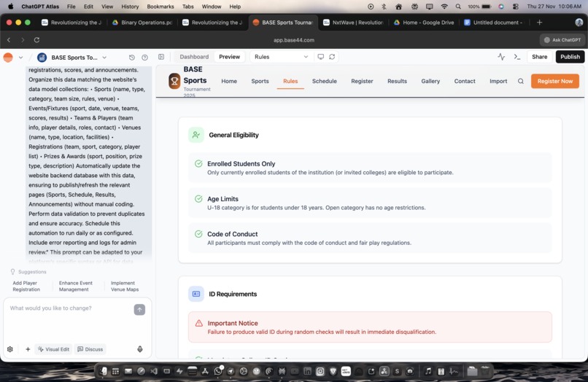Click the app.base44.com address bar
This screenshot has width=588, height=382.
click(294, 40)
